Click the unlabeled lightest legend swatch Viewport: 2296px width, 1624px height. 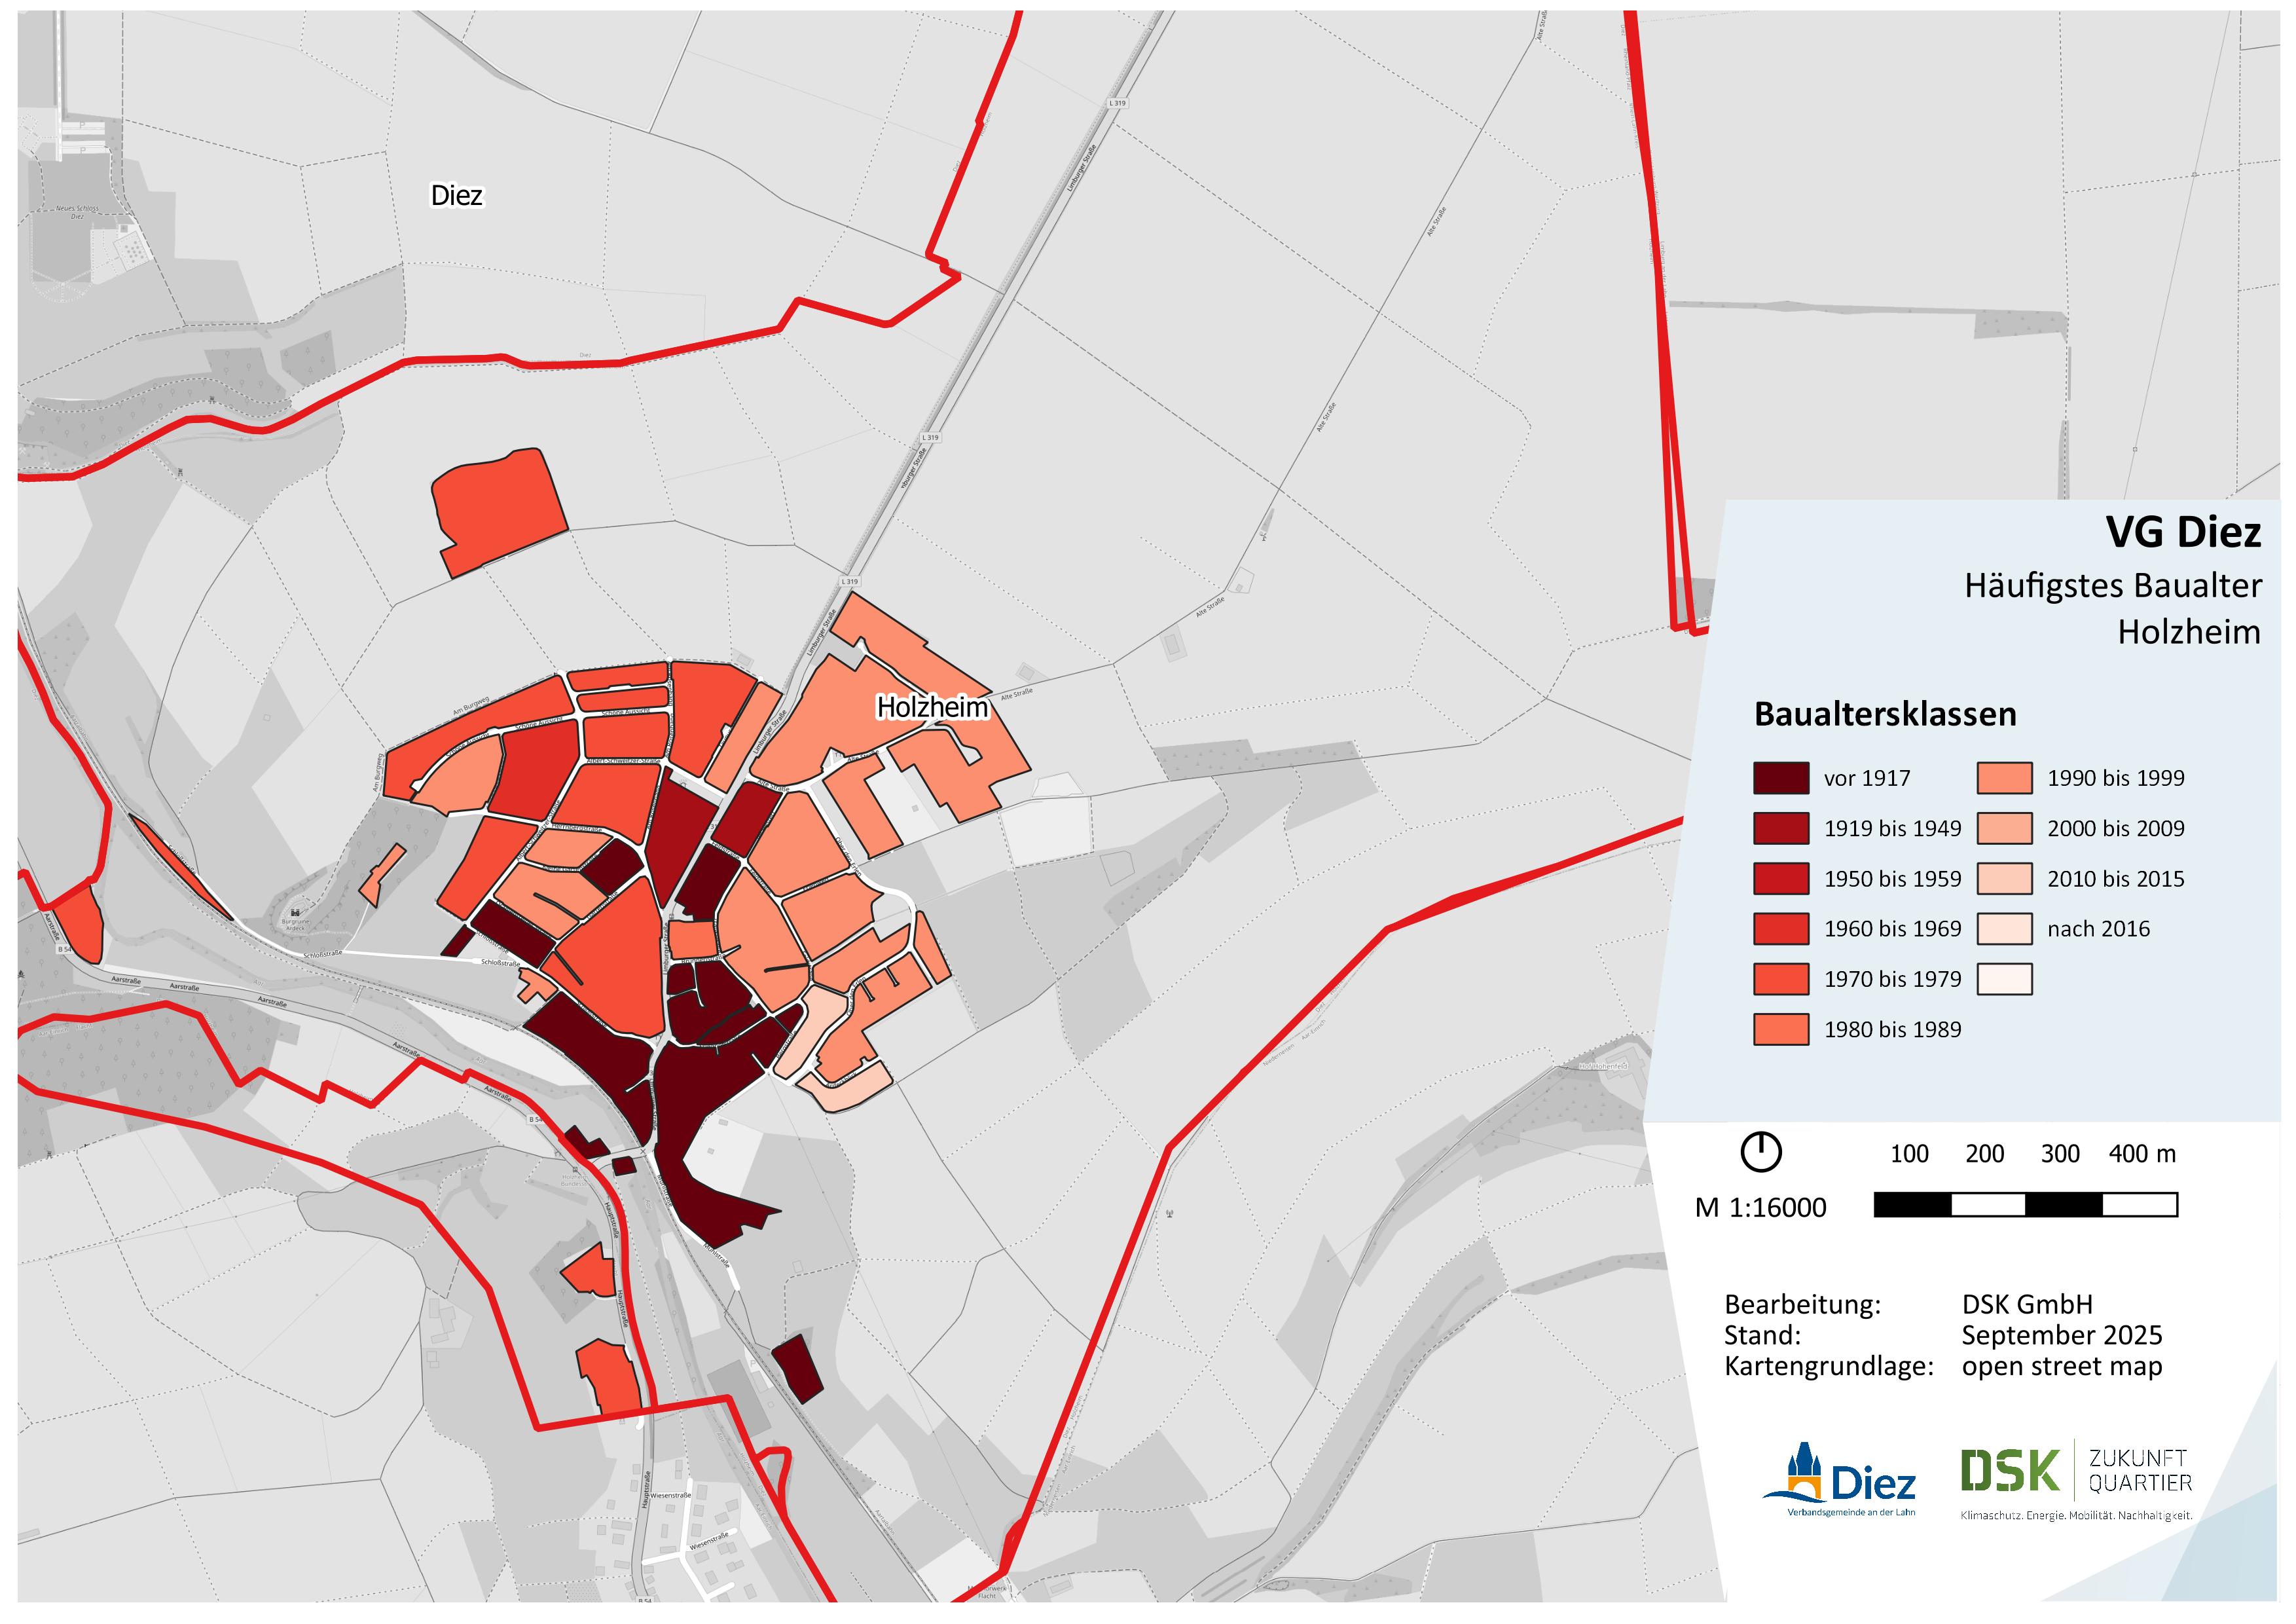(x=2004, y=979)
